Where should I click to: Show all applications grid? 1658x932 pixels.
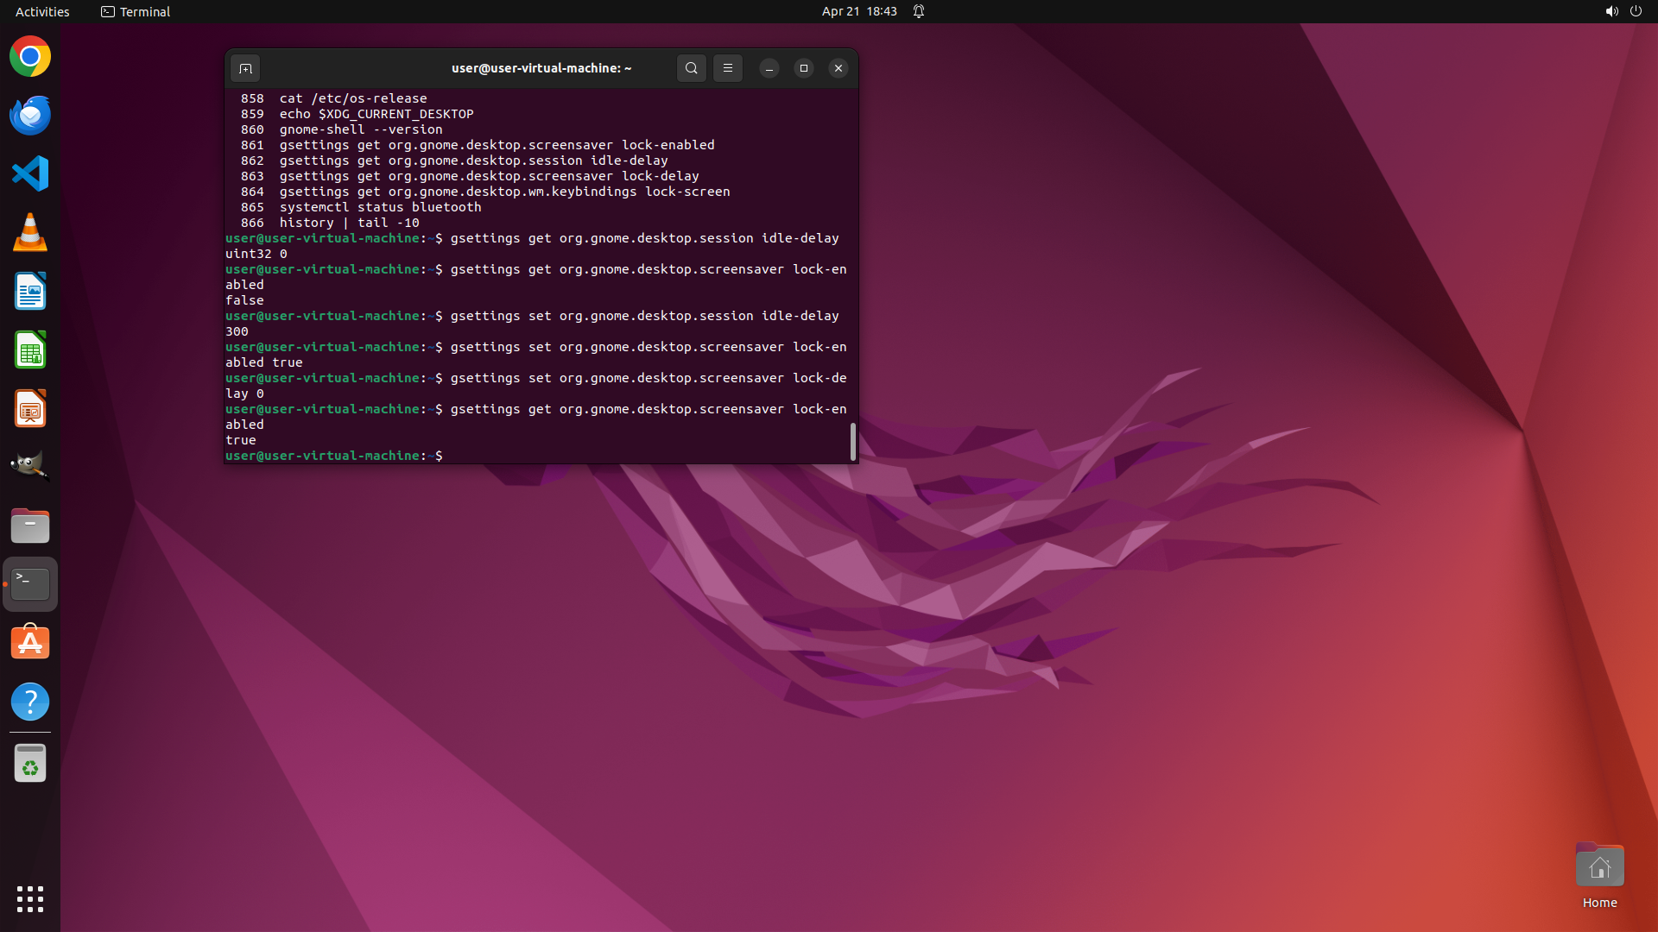(x=30, y=898)
